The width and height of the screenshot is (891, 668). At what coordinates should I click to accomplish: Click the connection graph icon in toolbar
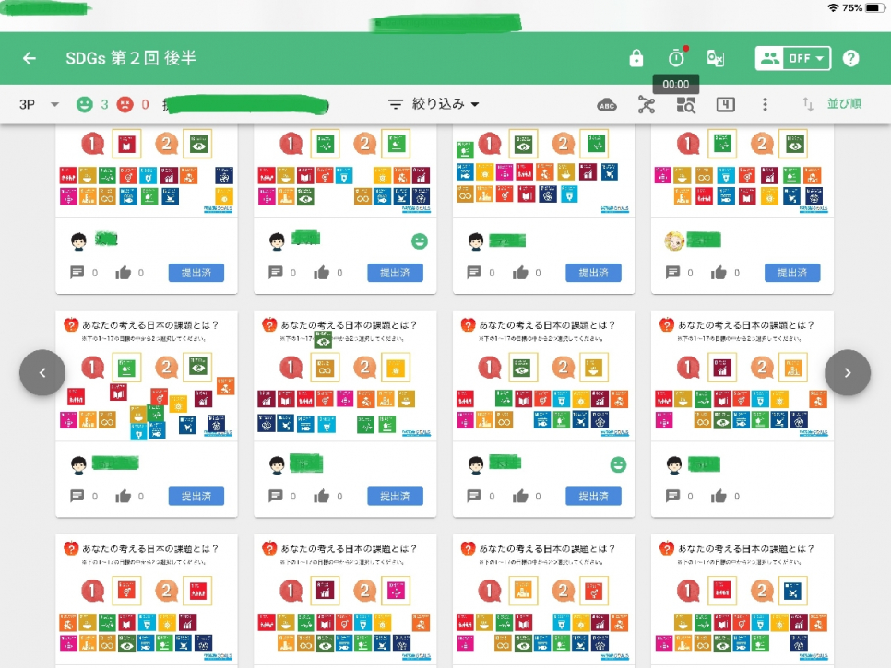coord(646,105)
